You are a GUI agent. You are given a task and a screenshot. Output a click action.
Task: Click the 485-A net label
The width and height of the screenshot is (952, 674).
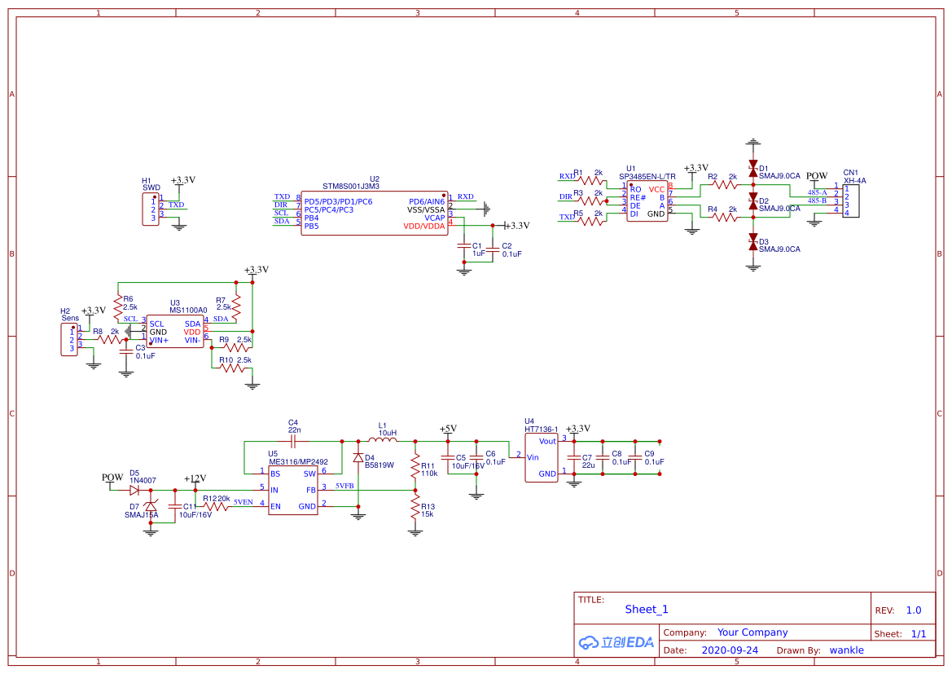click(x=817, y=192)
